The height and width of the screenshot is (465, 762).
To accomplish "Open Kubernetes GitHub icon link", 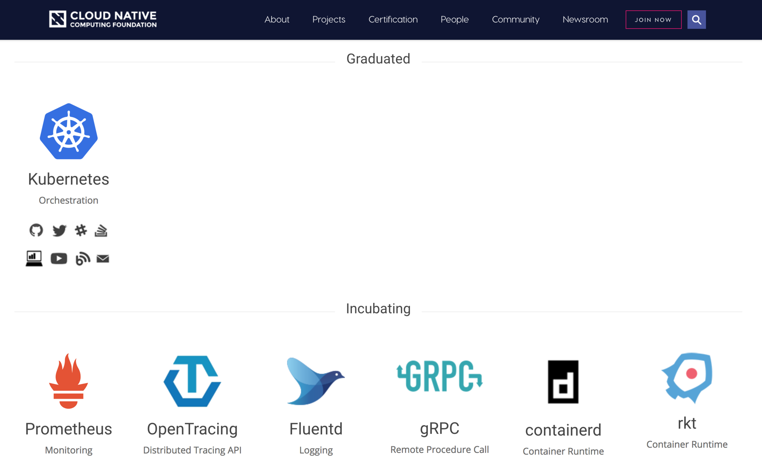I will [36, 230].
